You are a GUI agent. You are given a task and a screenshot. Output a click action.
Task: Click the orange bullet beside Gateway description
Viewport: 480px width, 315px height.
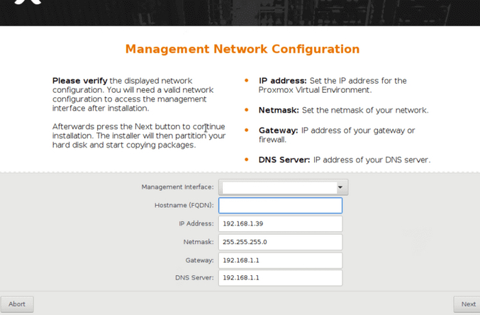click(247, 130)
